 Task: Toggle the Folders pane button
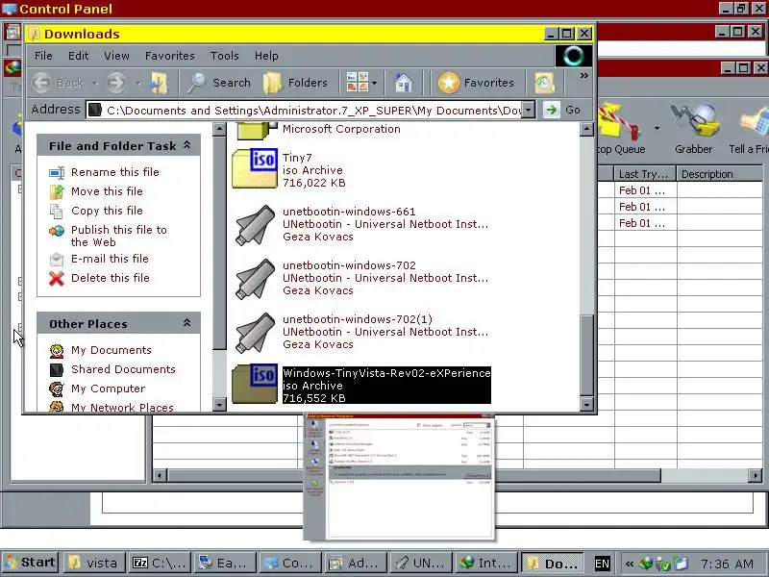coord(296,83)
